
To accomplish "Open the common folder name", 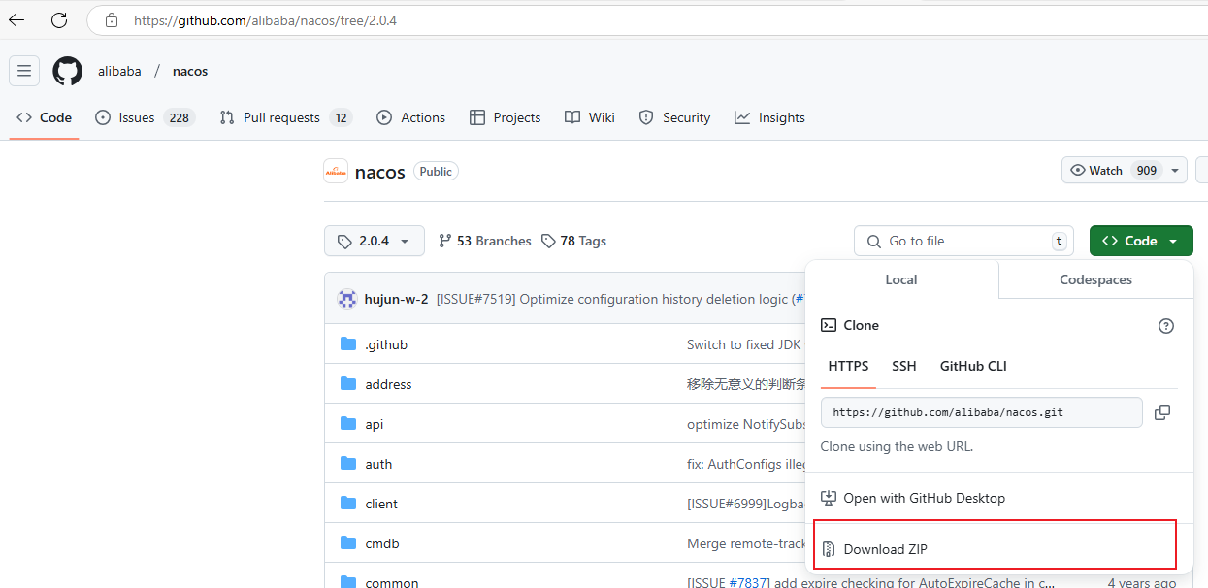I will 392,583.
